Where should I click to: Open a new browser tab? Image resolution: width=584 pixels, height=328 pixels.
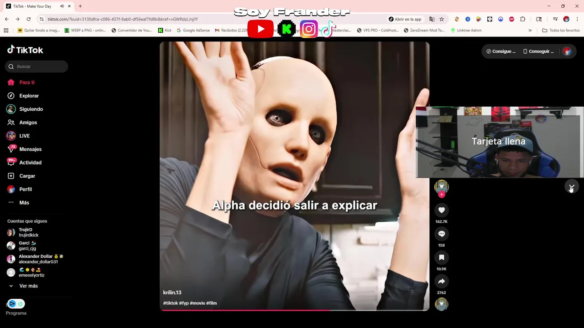(x=80, y=6)
